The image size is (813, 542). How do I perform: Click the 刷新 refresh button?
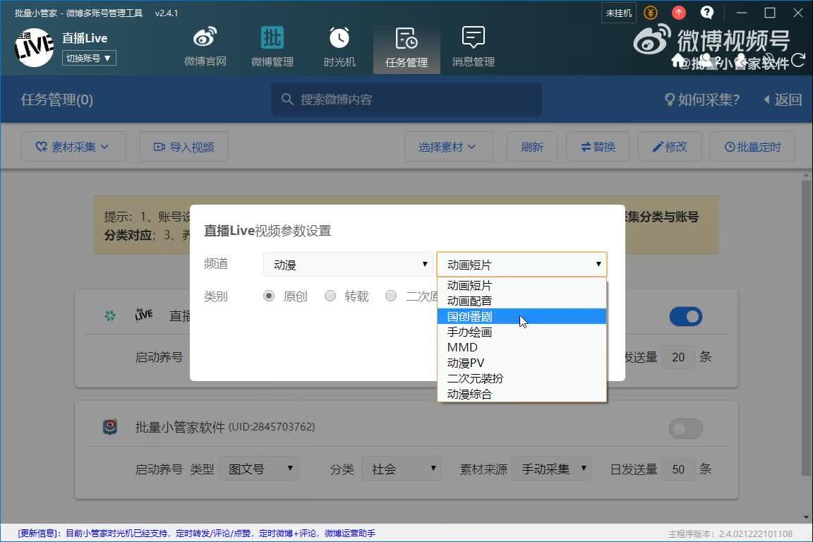click(532, 147)
